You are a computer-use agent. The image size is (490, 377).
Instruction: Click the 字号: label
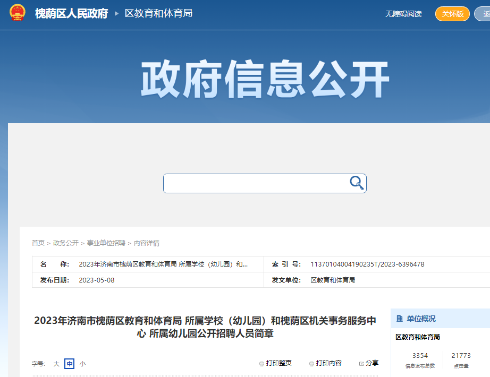38,364
